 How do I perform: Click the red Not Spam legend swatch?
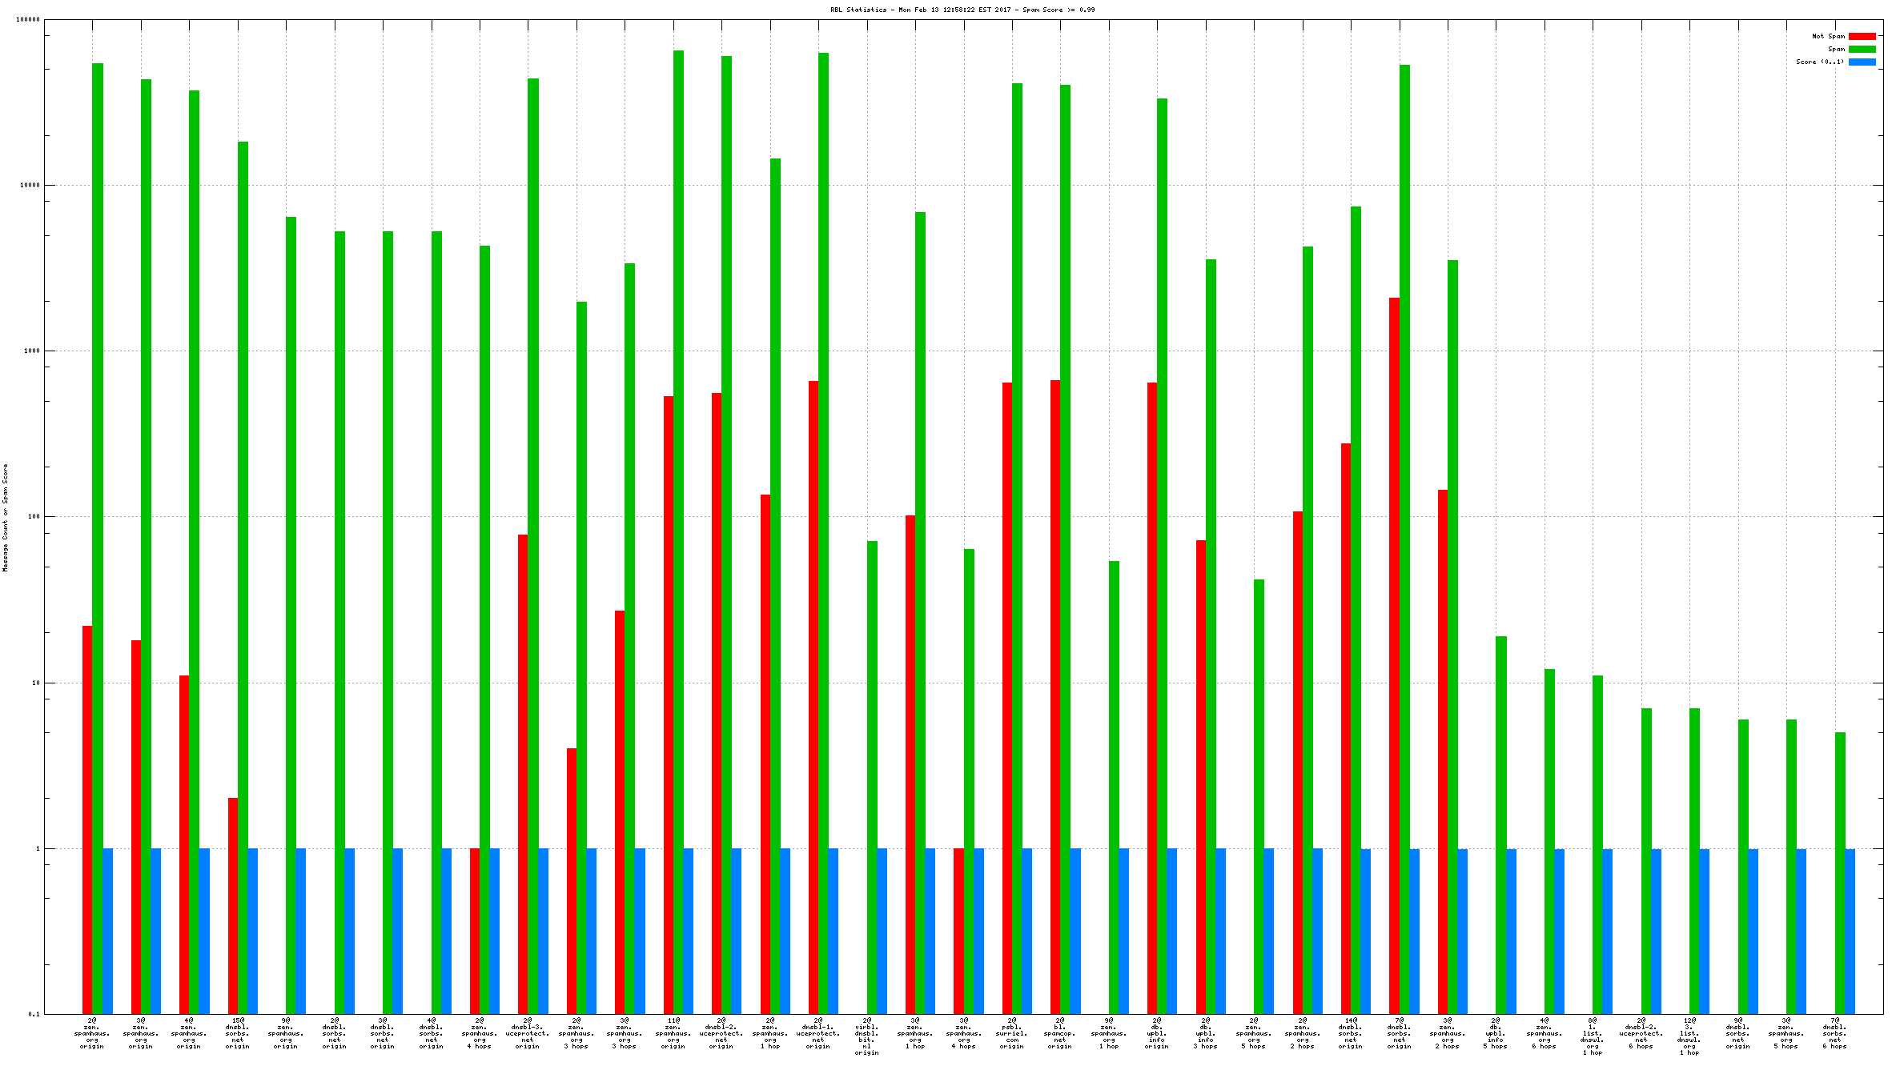pyautogui.click(x=1862, y=36)
